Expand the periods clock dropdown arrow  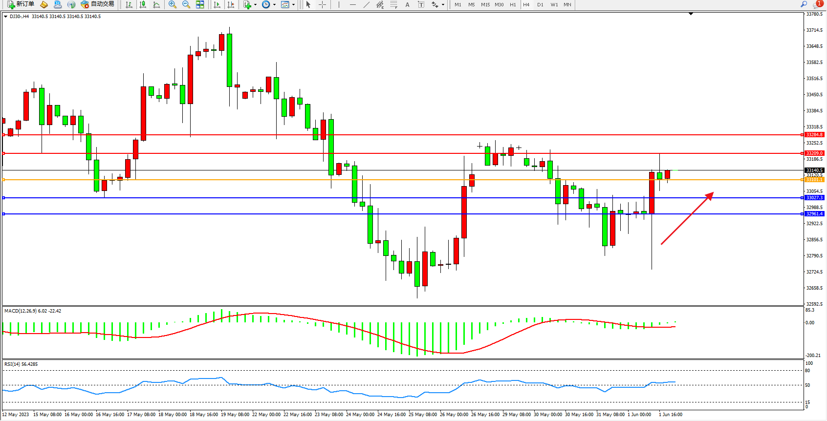(274, 4)
